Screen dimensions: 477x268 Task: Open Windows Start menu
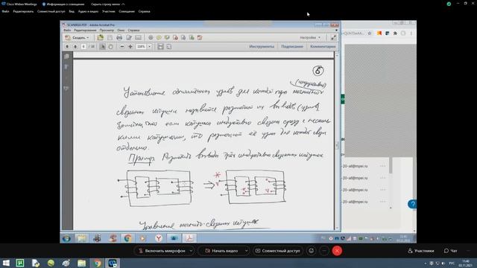point(6,263)
